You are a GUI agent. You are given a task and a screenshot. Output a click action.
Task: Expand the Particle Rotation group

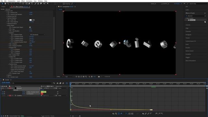click(6, 18)
